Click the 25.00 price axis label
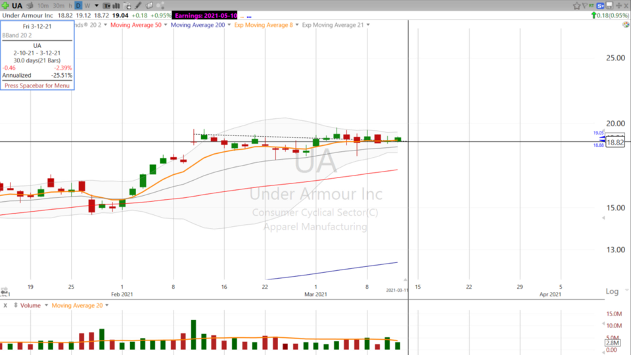The image size is (631, 355). point(615,58)
